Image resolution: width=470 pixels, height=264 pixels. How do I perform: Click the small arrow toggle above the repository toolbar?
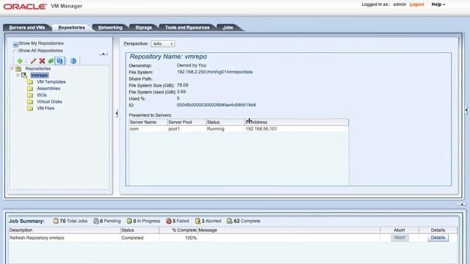[104, 54]
